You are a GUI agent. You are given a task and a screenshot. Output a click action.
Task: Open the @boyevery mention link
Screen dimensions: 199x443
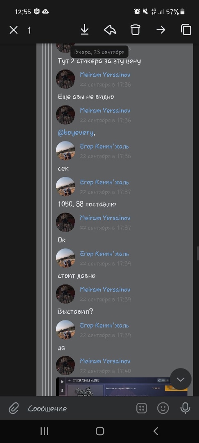click(x=75, y=132)
